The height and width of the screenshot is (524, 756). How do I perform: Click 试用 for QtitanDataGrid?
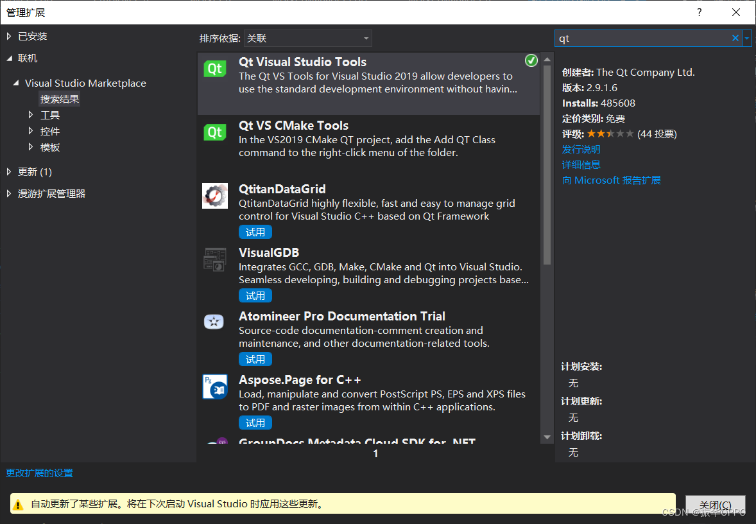point(255,232)
